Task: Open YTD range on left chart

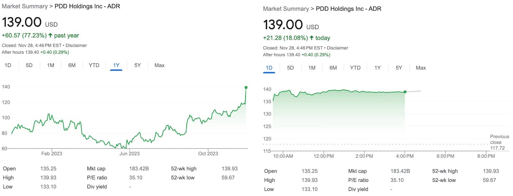Action: (94, 65)
